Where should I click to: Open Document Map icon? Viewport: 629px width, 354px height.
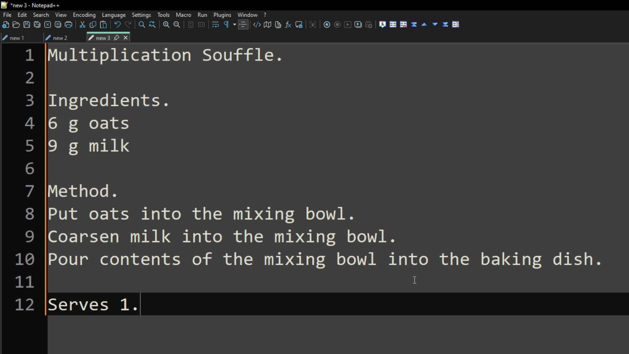click(267, 25)
